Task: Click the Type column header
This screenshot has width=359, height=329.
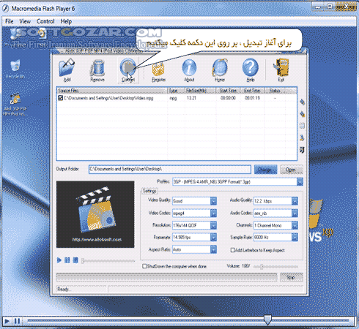Action: 176,91
